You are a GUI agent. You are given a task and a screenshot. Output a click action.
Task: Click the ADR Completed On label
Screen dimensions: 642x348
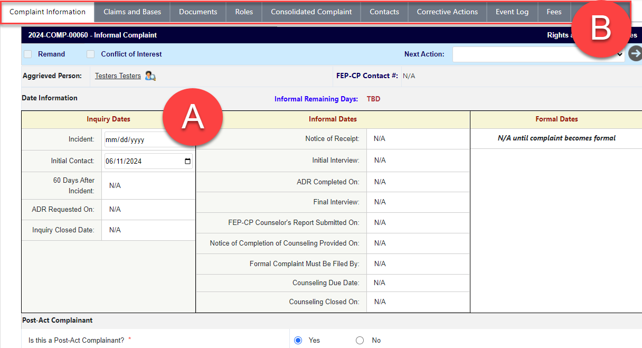point(328,182)
